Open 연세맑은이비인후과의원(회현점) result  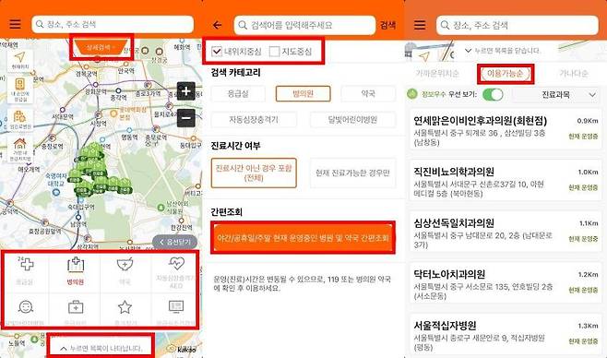click(x=506, y=130)
